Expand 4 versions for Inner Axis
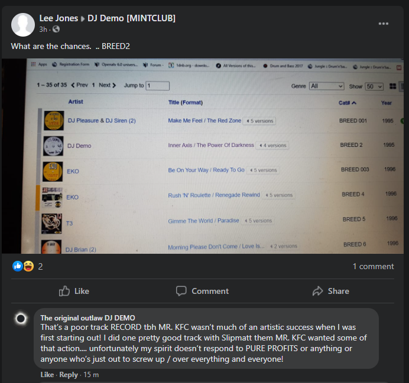This screenshot has height=383, width=409. pyautogui.click(x=272, y=145)
